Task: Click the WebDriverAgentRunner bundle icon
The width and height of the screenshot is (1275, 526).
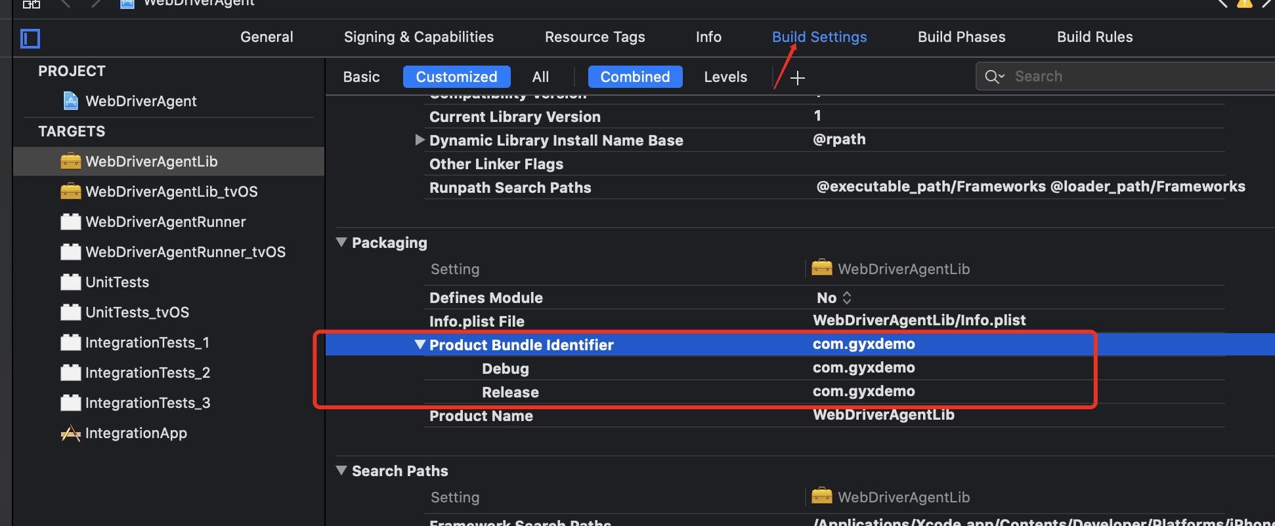Action: coord(70,222)
